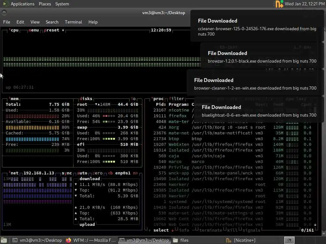
Task: Select the Xorg process row
Action: coord(232,127)
